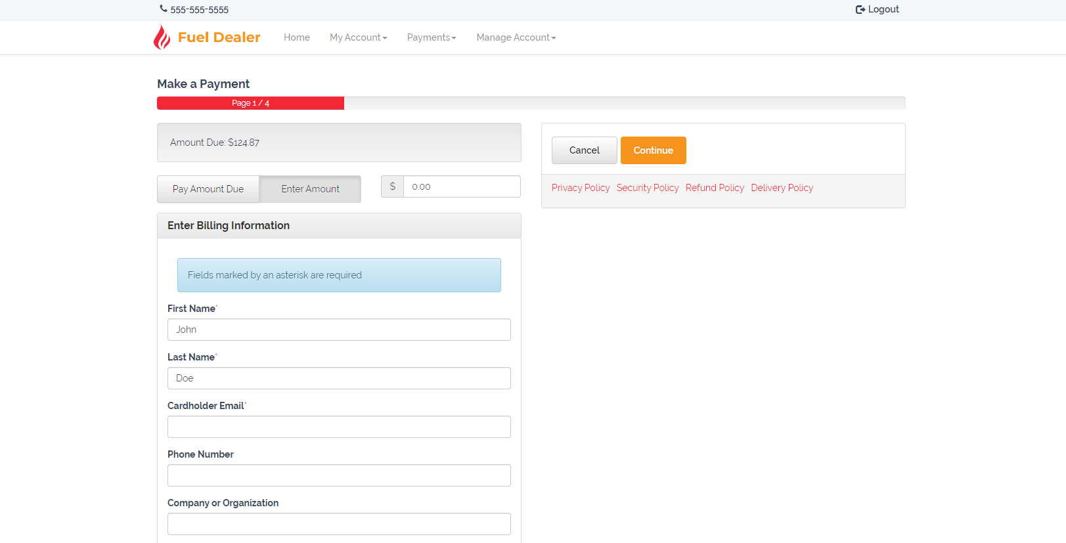Focus the Company or Organization input
The image size is (1066, 543).
click(x=339, y=524)
